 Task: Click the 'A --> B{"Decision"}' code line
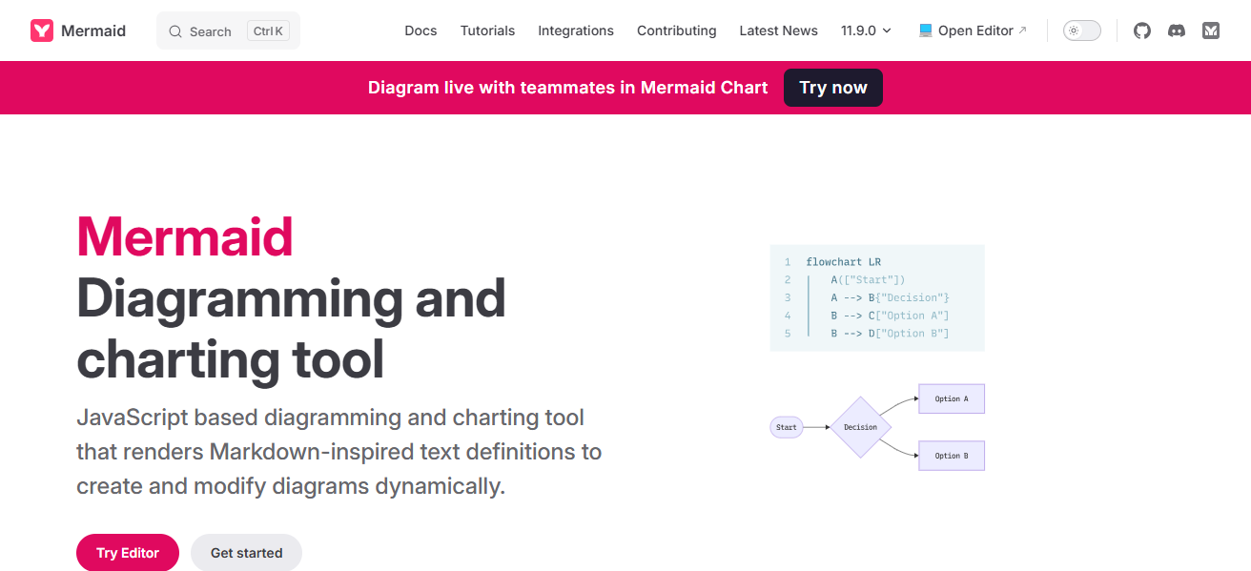890,297
